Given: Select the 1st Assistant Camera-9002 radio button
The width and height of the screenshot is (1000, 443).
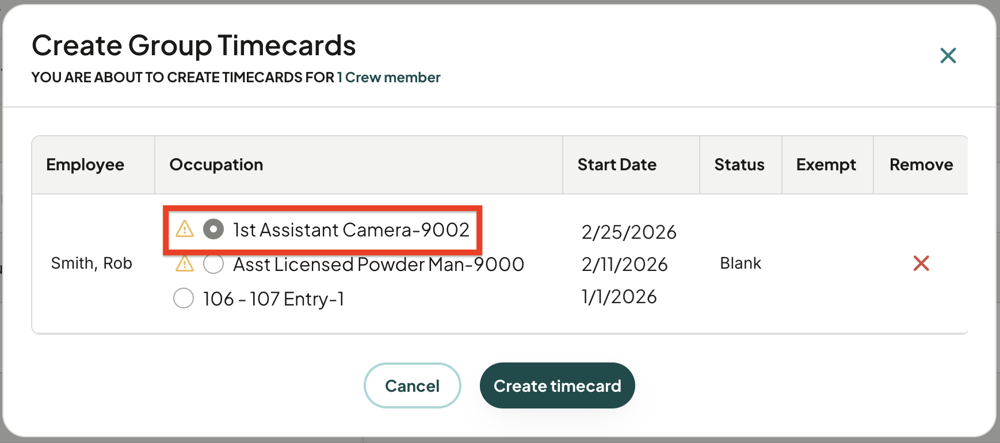Looking at the screenshot, I should (x=213, y=230).
